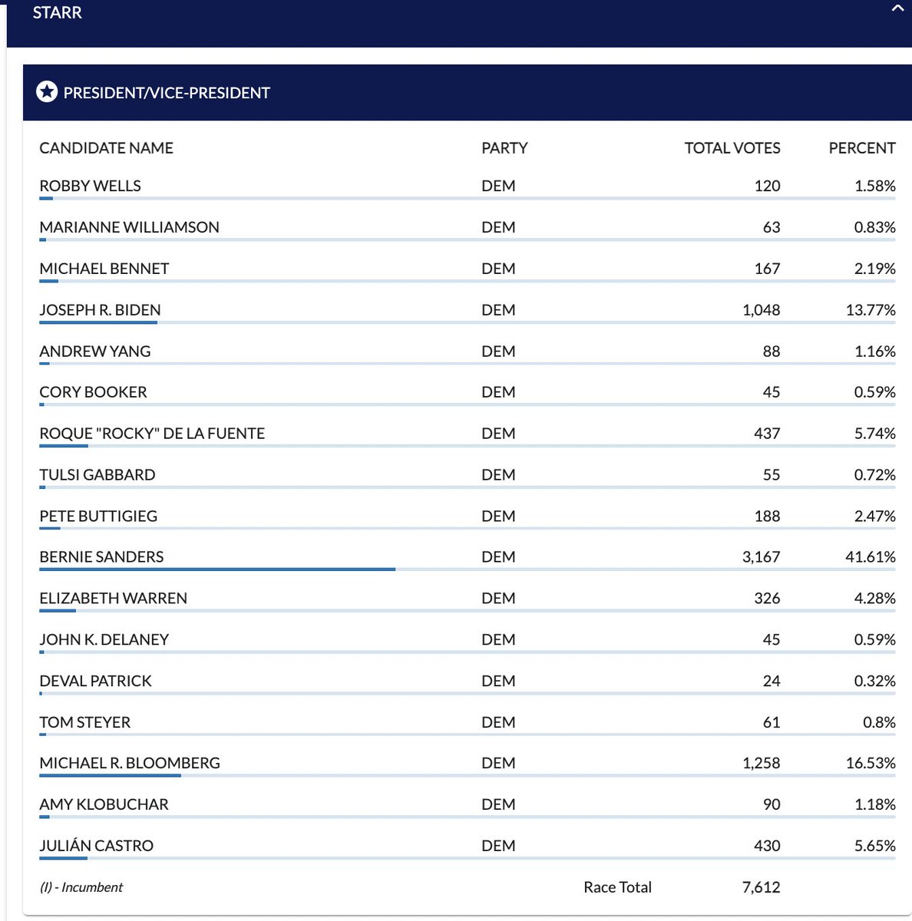Click the 41.61% percent for Sanders
Viewport: 912px width, 921px height.
click(871, 557)
